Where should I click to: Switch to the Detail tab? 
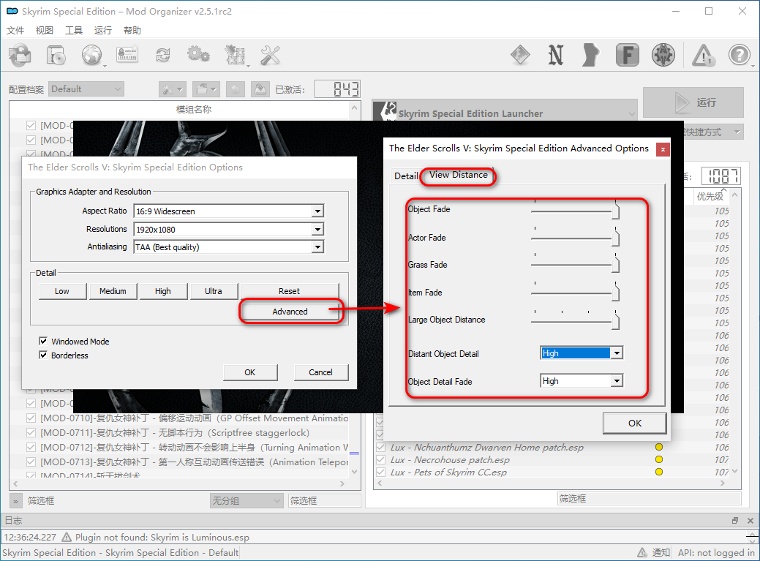tap(405, 176)
